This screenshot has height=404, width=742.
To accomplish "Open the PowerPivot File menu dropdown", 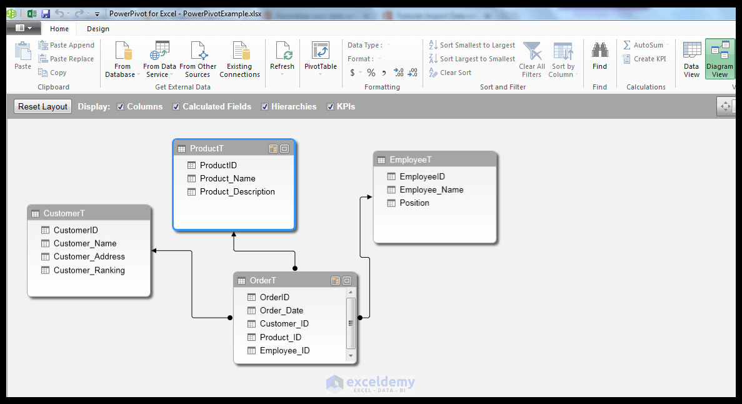I will click(x=24, y=28).
